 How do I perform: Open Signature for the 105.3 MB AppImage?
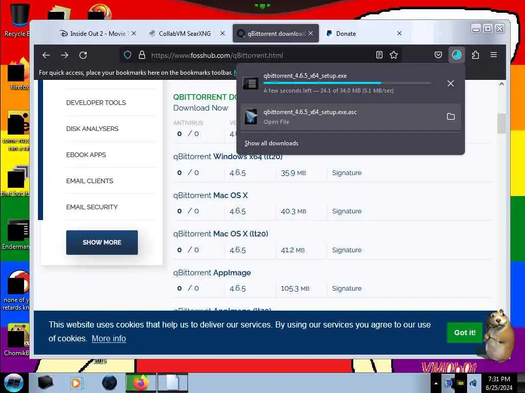click(x=347, y=289)
